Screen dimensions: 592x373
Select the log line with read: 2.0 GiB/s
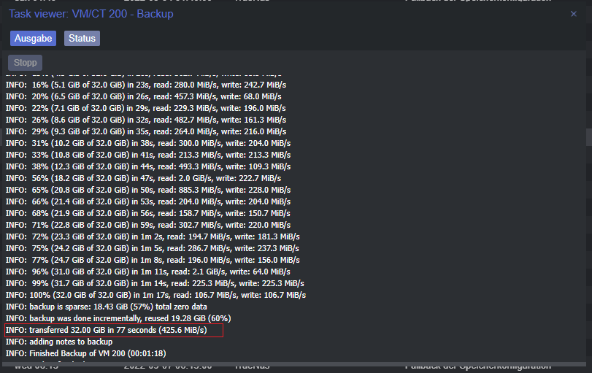(144, 179)
